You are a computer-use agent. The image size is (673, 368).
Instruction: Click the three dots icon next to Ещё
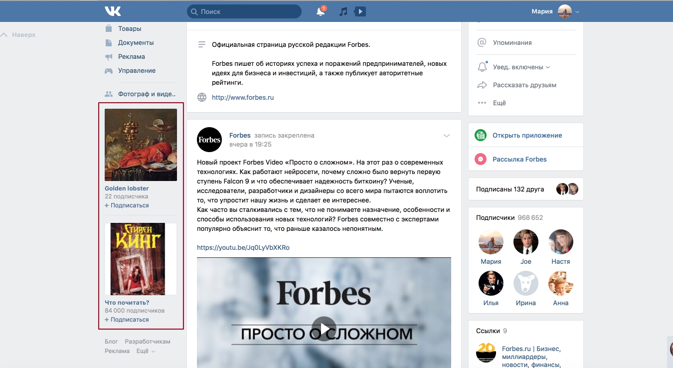point(482,103)
